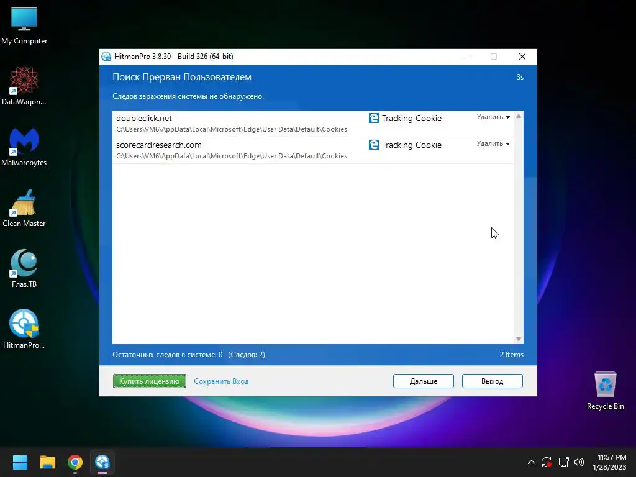
Task: Click Edge icon beside scorecardresearch.com Tracking Cookie
Action: (x=373, y=145)
